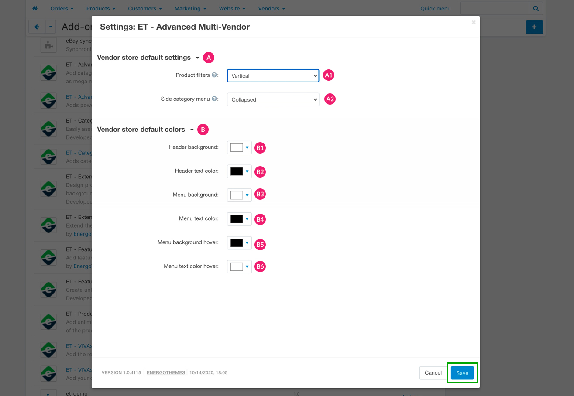
Task: Click the help icon next to Side category menu
Action: (214, 99)
